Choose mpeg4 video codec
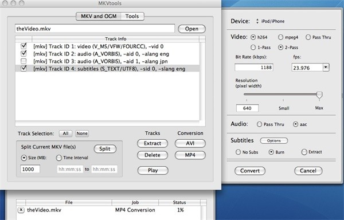 click(x=280, y=37)
